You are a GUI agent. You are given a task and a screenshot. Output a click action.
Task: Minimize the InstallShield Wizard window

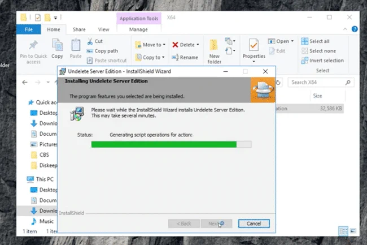pyautogui.click(x=226, y=71)
